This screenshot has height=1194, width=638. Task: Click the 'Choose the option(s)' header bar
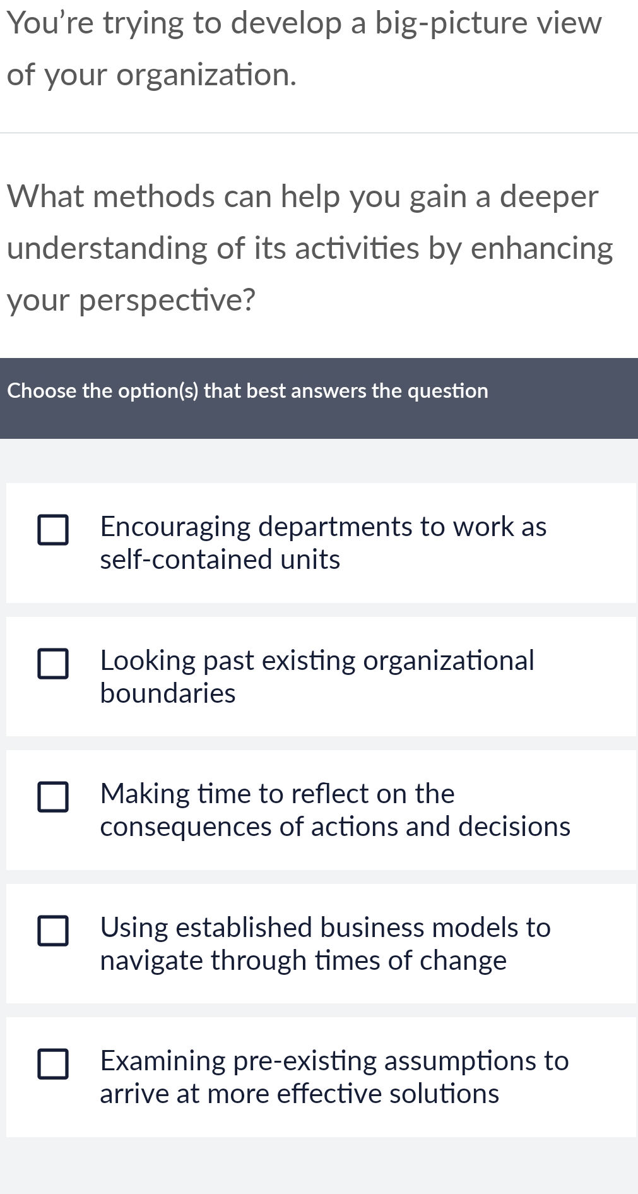tap(319, 397)
